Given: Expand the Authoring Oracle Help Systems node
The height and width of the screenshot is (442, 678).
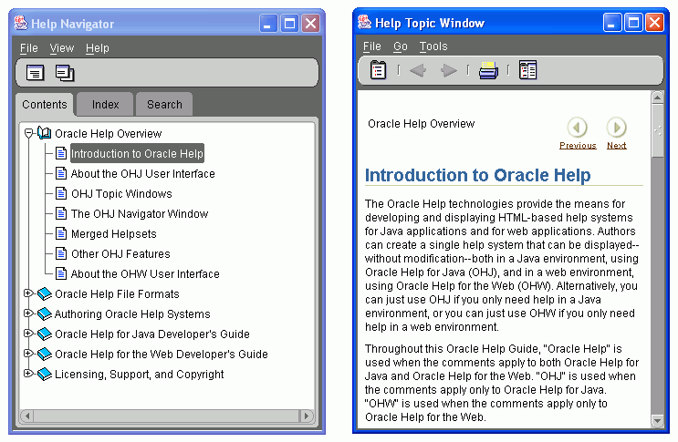Looking at the screenshot, I should pos(28,314).
